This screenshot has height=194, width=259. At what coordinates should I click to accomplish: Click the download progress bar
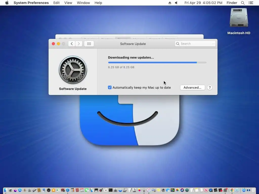coord(157,63)
